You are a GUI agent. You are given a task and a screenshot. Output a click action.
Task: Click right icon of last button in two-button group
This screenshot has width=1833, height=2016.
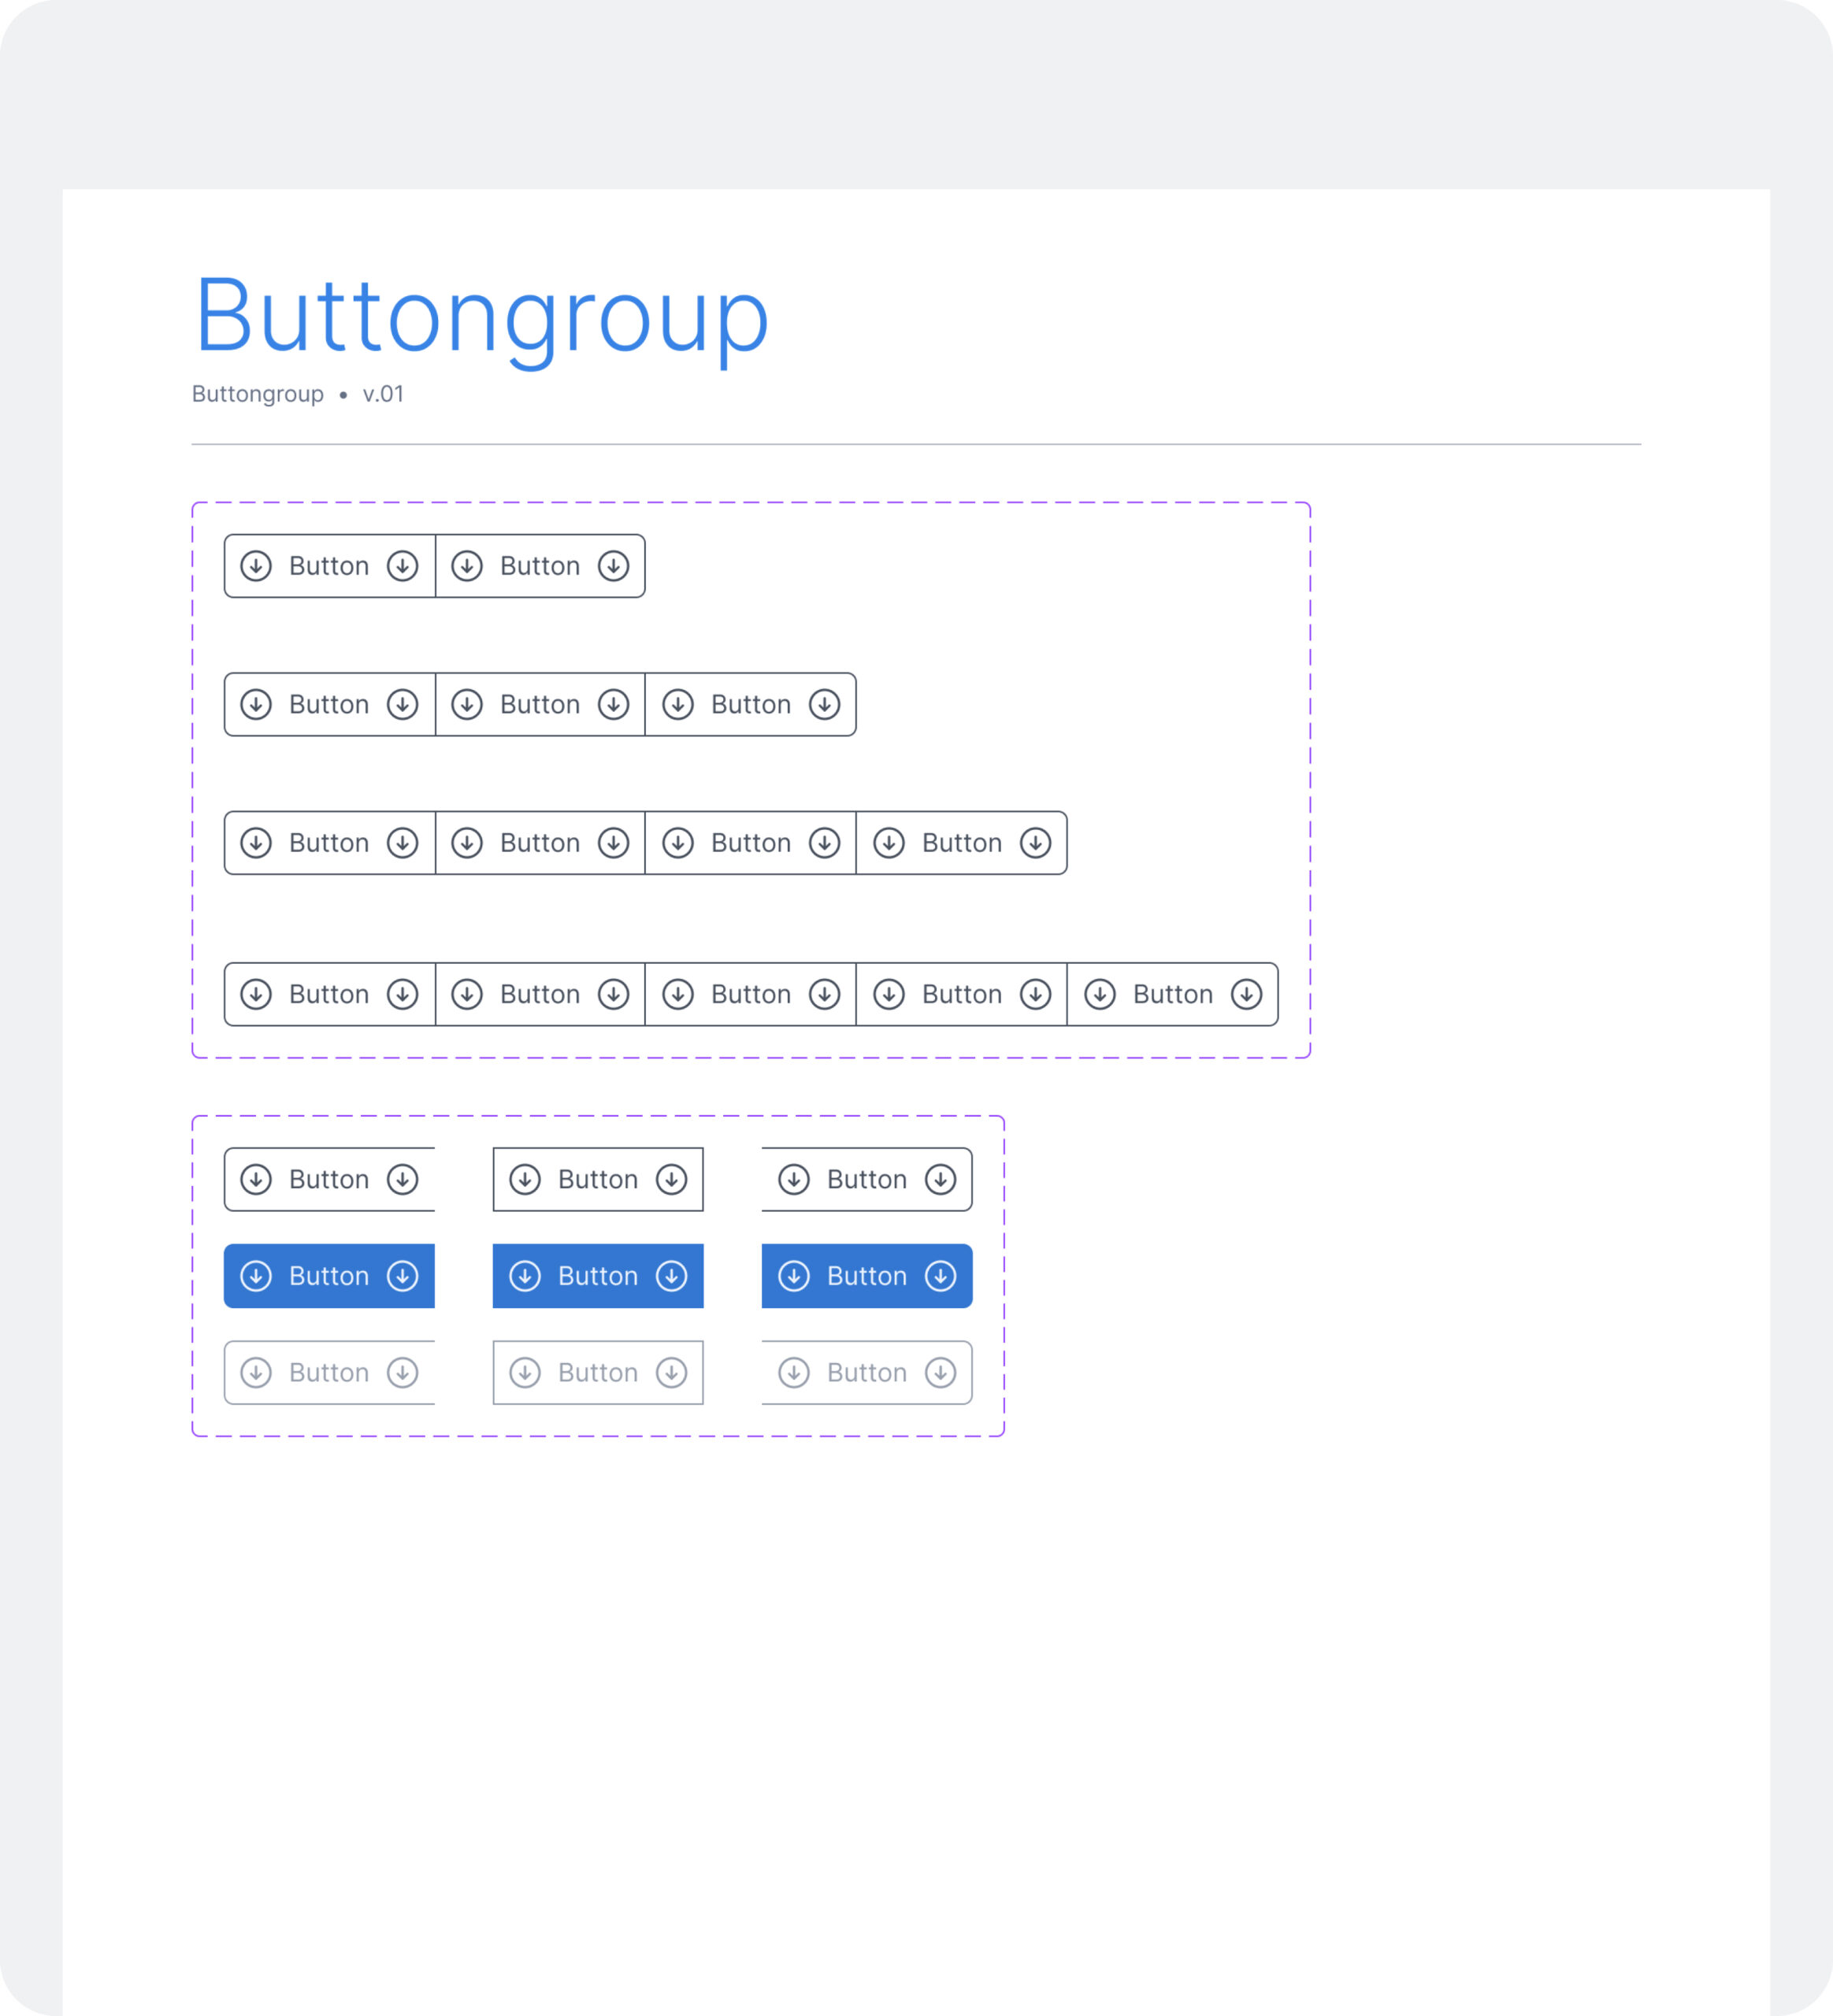click(613, 566)
